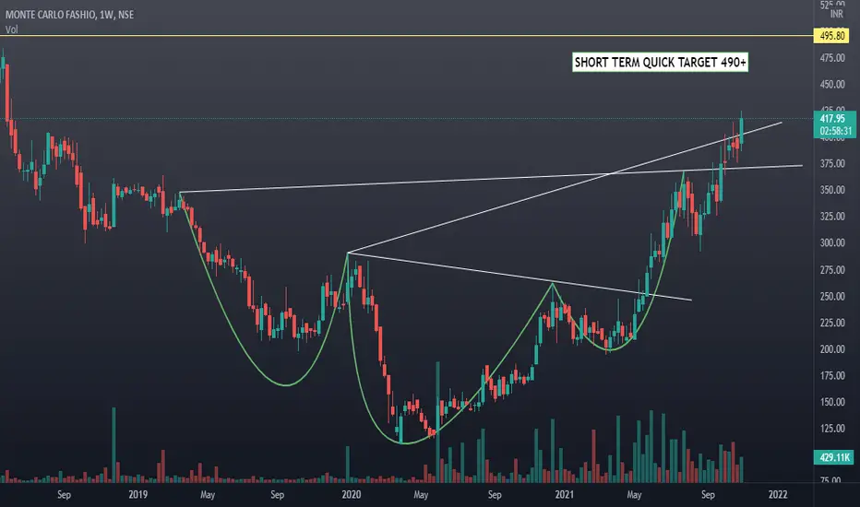
Task: Click the MONTE CARLO FASHIO symbol title
Action: [50, 14]
